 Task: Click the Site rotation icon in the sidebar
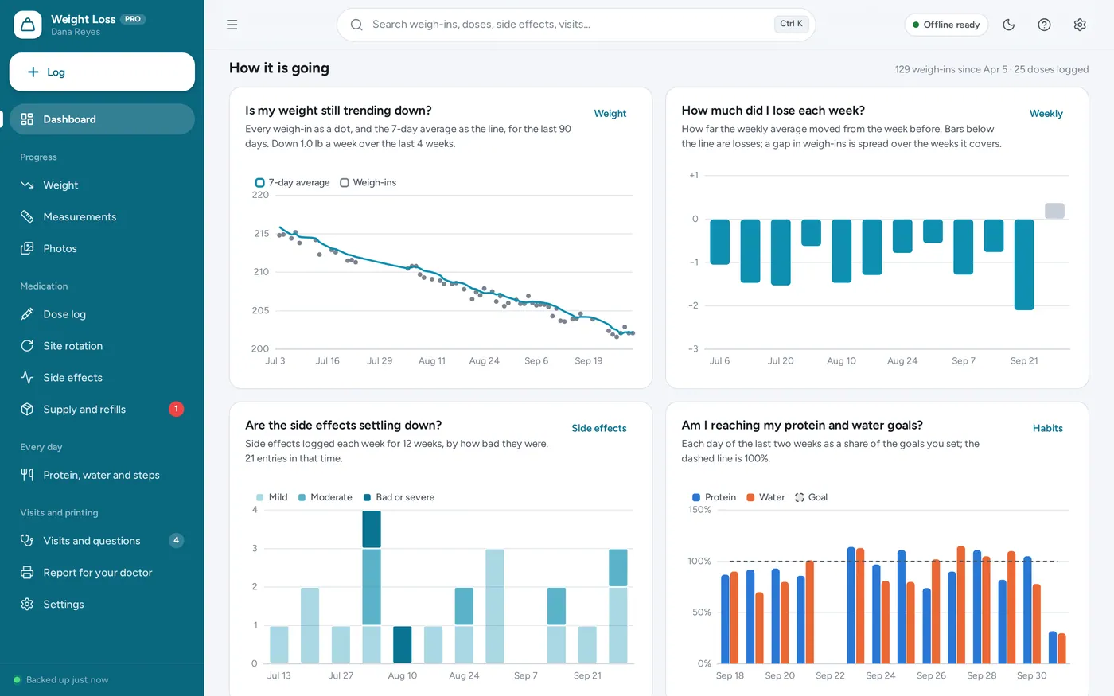27,346
